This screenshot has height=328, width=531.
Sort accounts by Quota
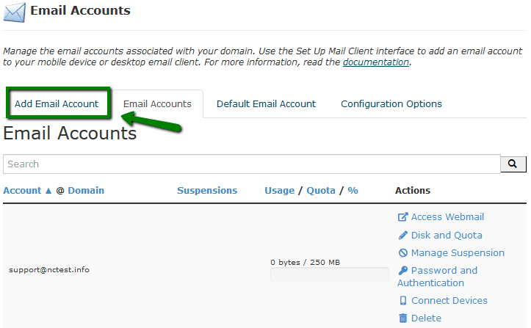click(x=321, y=190)
